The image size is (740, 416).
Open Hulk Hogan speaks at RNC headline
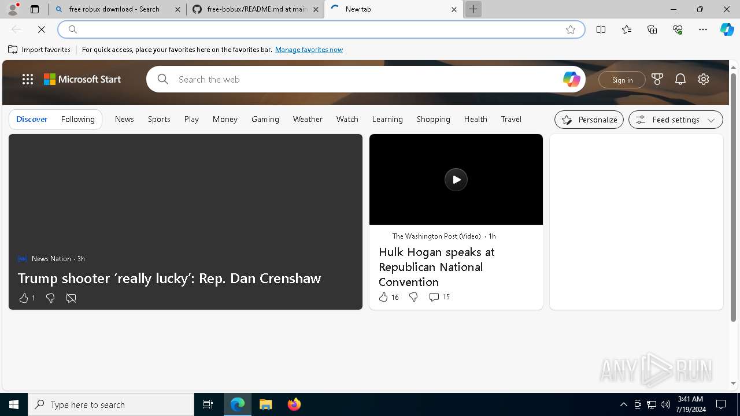coord(436,267)
